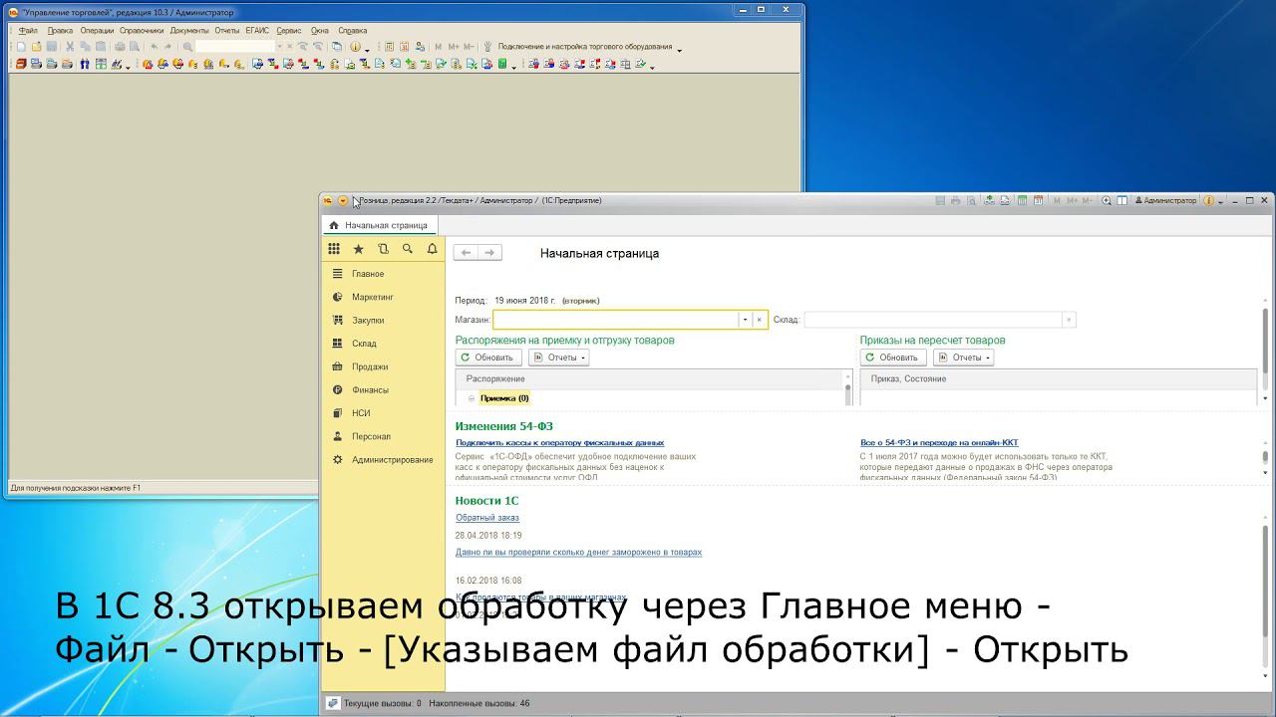Click into the Магазин input field
This screenshot has width=1276, height=717.
pos(615,320)
